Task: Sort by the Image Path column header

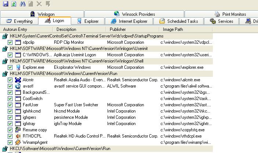Action: coord(186,29)
